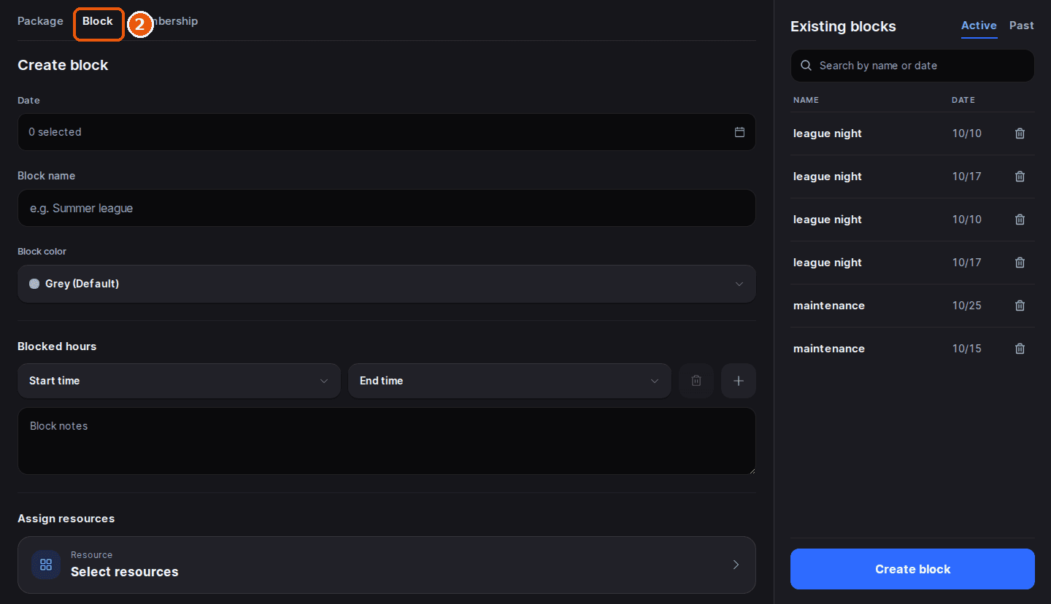The height and width of the screenshot is (604, 1051).
Task: Open Select resources chooser
Action: [387, 565]
